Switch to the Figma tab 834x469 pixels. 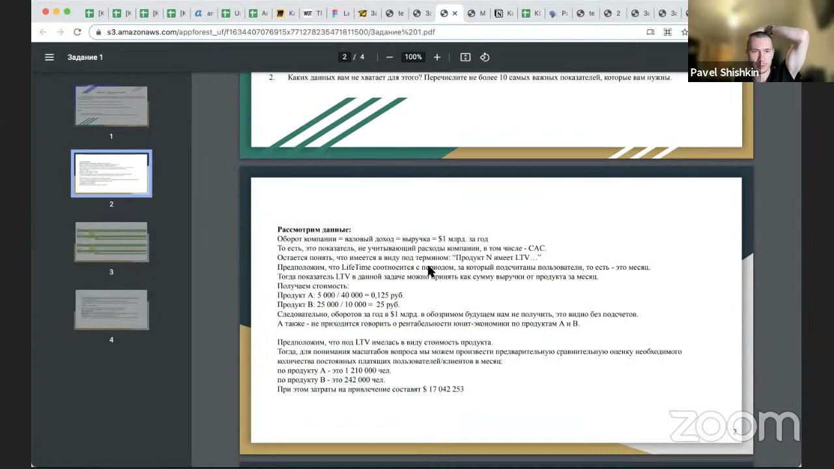[340, 13]
